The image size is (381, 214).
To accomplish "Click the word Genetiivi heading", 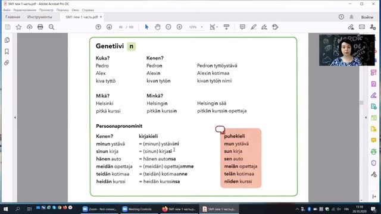I will 110,46.
